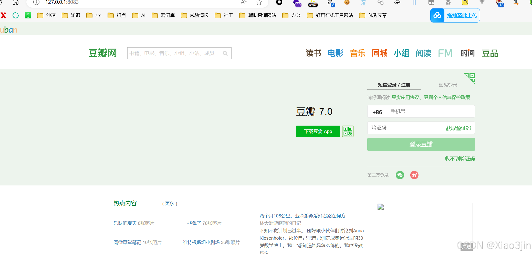Click the 必应 Bing extension icon
Image resolution: width=532 pixels, height=254 pixels.
pyautogui.click(x=313, y=4)
